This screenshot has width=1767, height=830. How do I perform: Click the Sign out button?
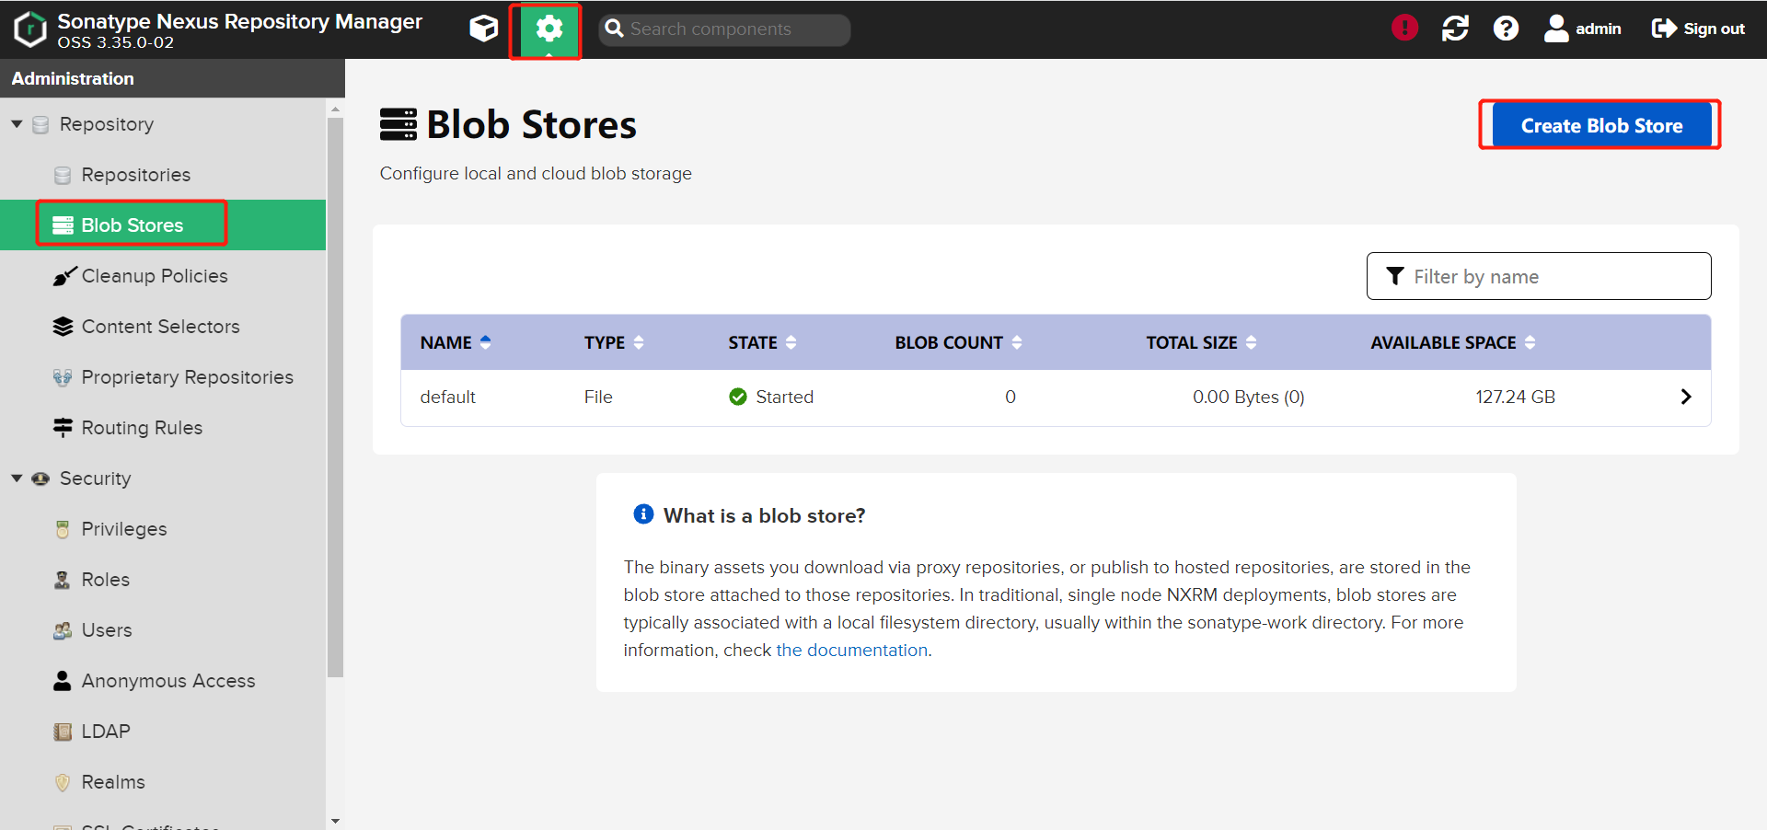tap(1698, 29)
